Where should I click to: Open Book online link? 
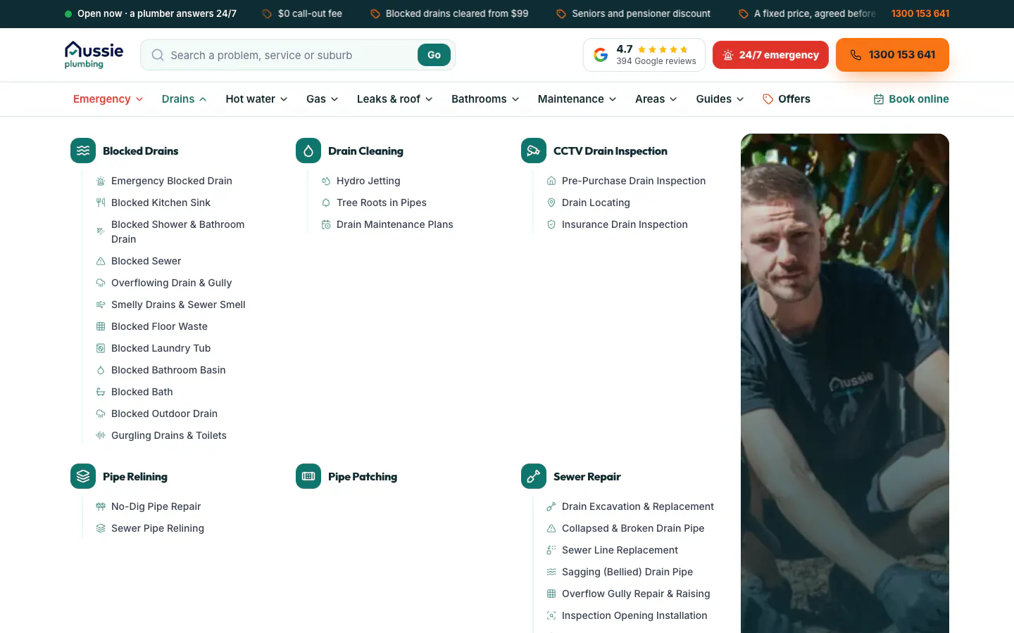click(x=911, y=99)
